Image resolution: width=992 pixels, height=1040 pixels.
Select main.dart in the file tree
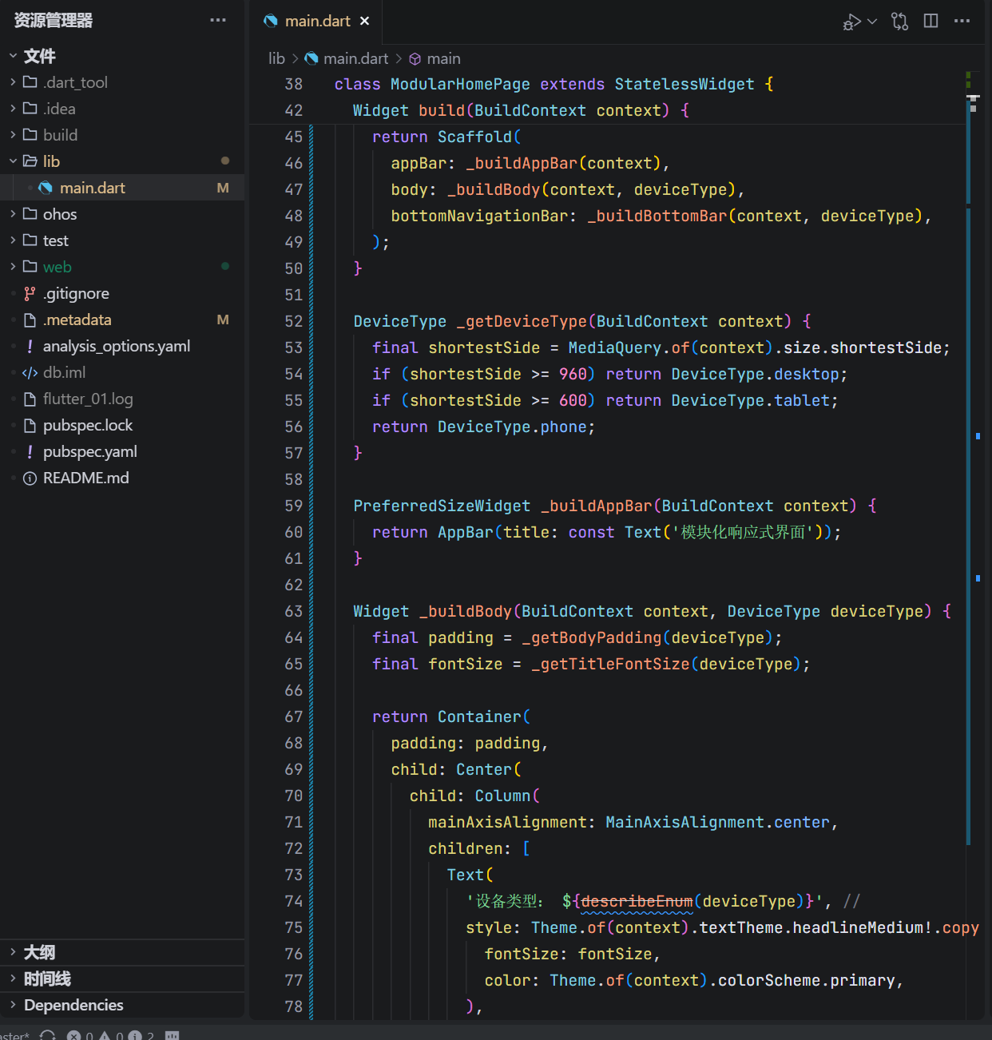click(x=122, y=188)
